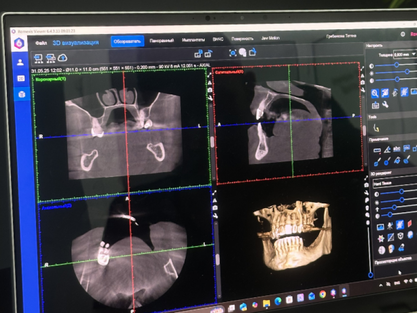Collapse the 3D рендеринг panel header
This screenshot has height=313, width=417.
(x=394, y=173)
